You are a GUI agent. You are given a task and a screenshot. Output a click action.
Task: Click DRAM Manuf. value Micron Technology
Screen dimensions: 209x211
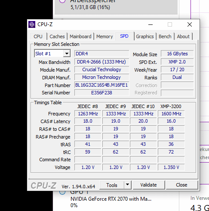tap(101, 77)
